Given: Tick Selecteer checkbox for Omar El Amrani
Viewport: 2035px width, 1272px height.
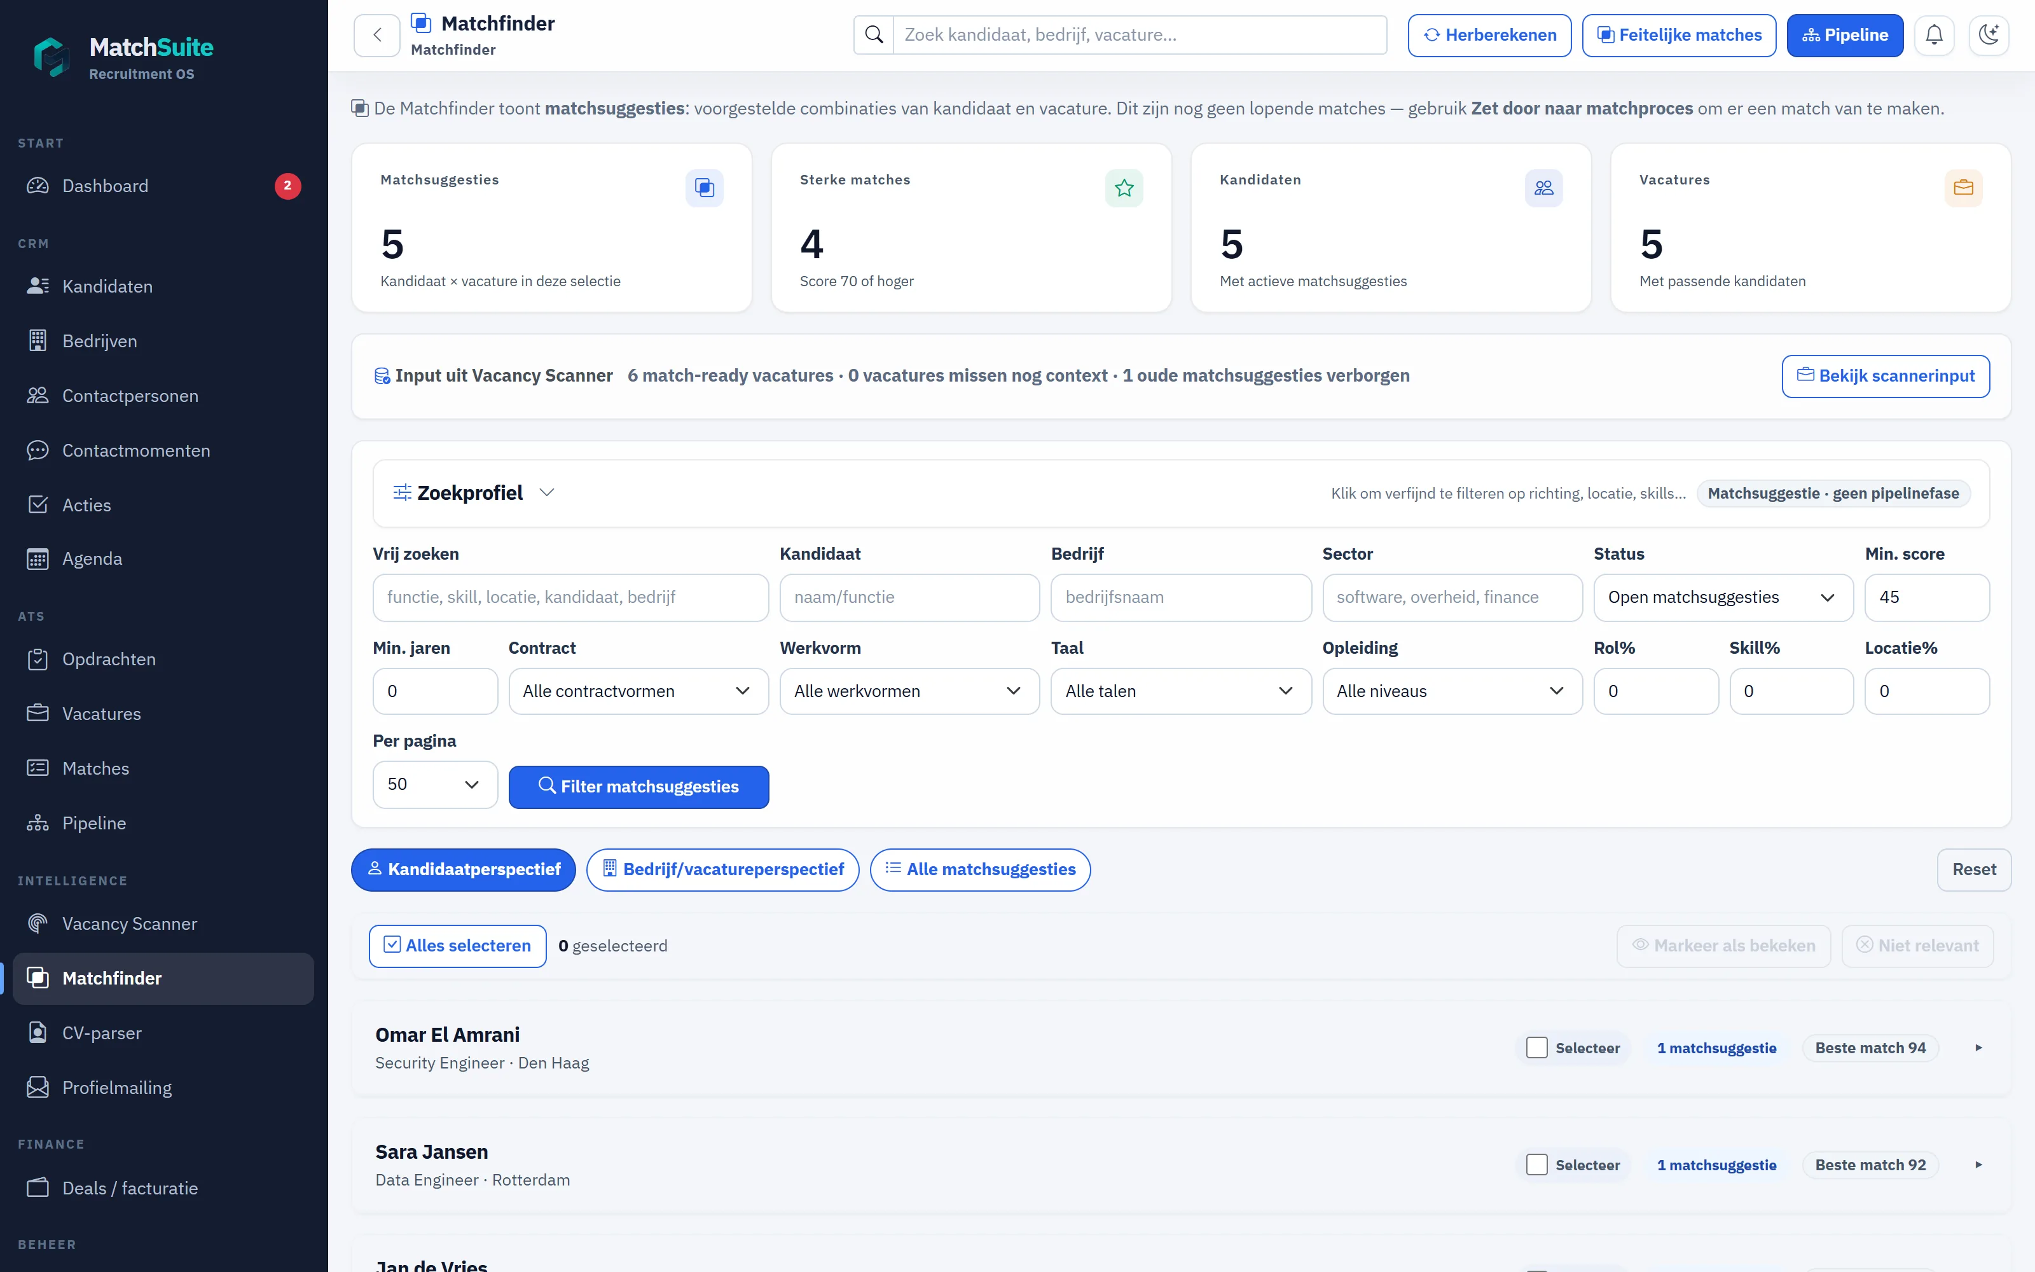Looking at the screenshot, I should [x=1536, y=1047].
